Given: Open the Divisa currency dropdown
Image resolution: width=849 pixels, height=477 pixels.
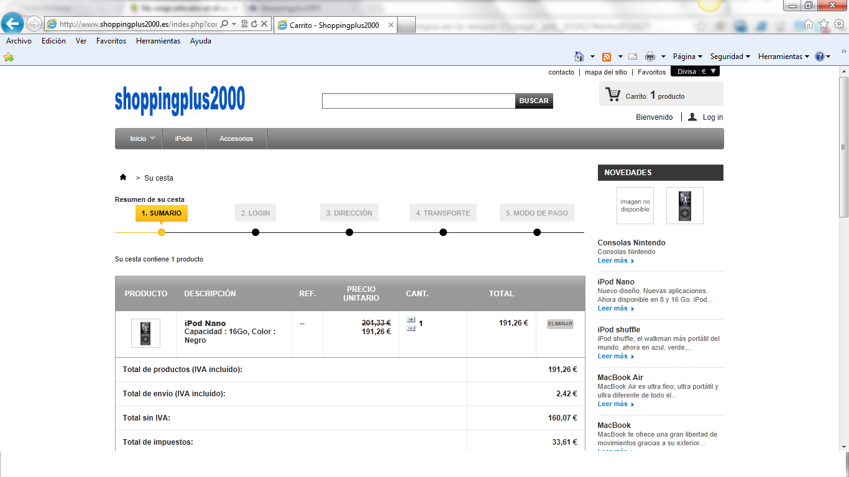Looking at the screenshot, I should click(695, 71).
